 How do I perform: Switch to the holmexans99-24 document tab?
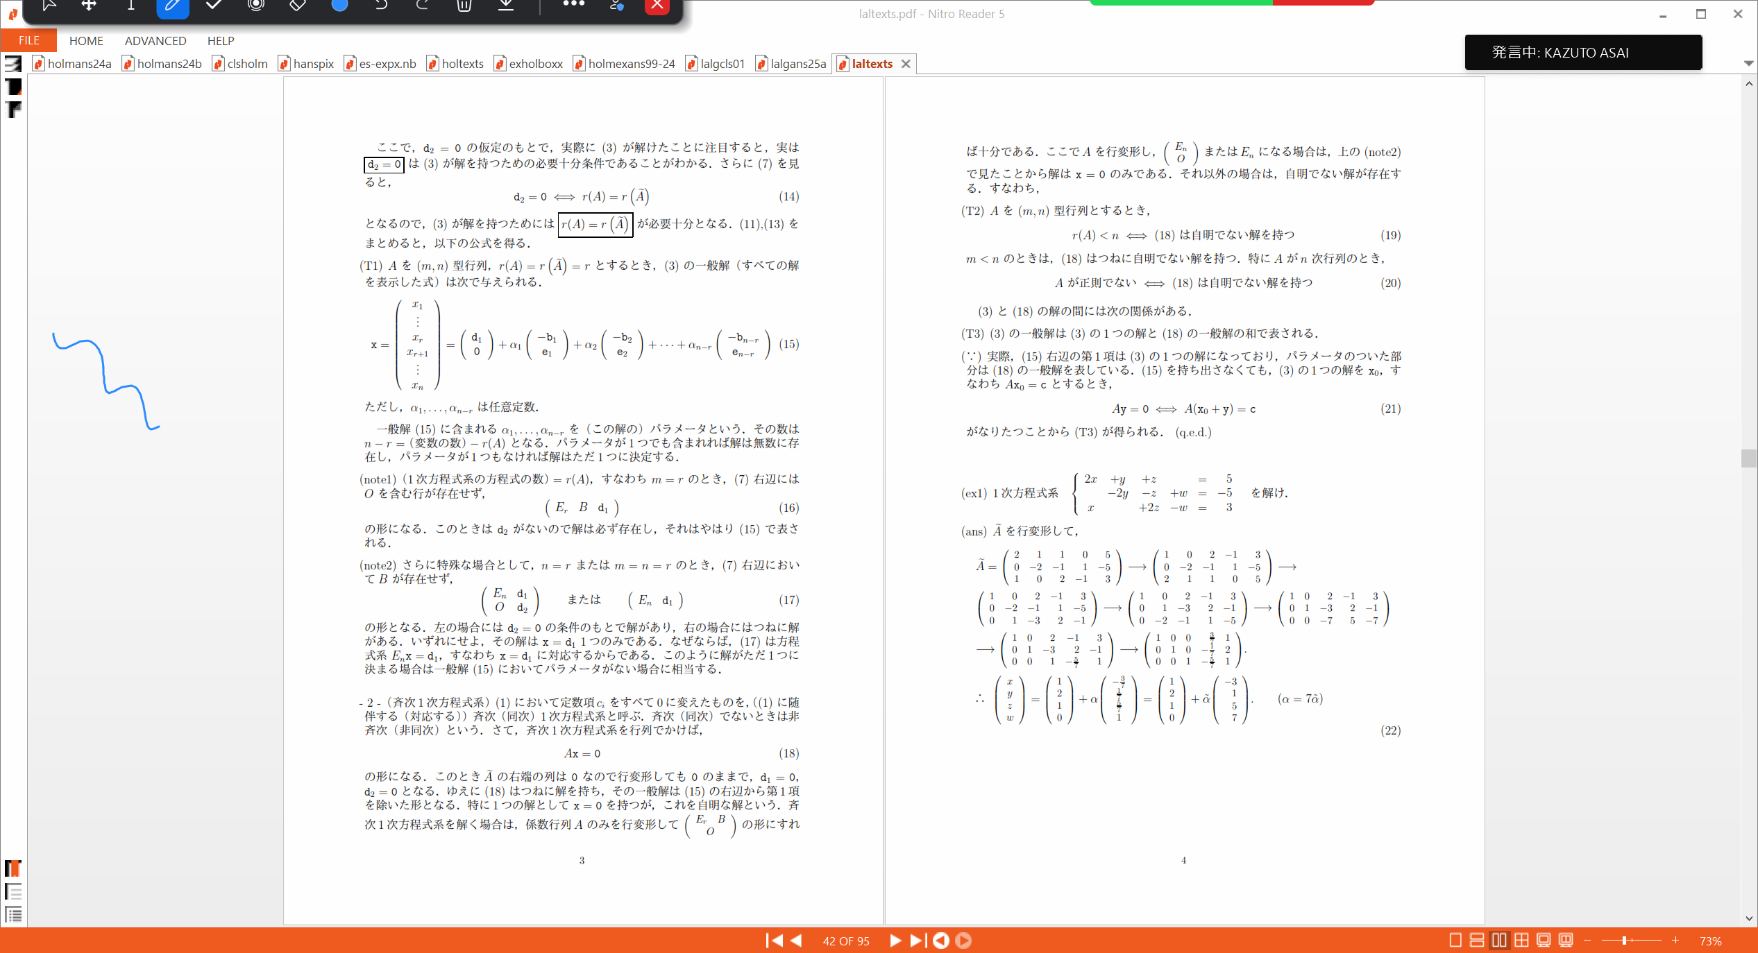[625, 64]
